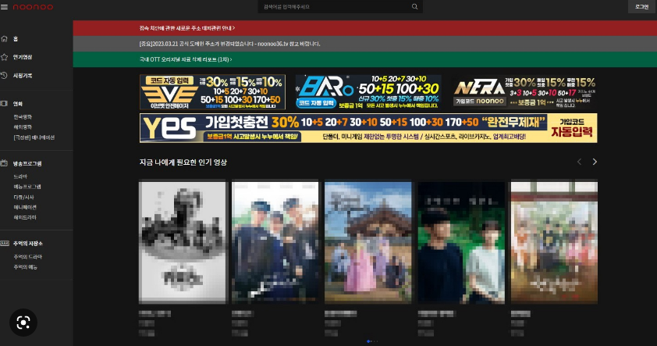Open the hamburger menu beside noonoo logo

(4, 7)
